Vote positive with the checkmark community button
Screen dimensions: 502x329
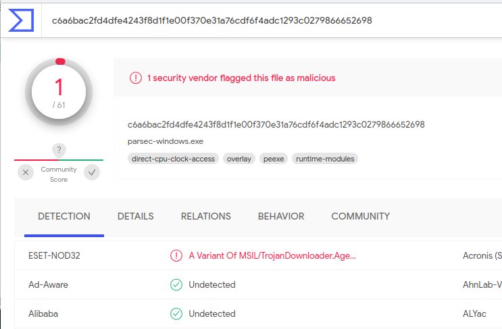[x=92, y=172]
